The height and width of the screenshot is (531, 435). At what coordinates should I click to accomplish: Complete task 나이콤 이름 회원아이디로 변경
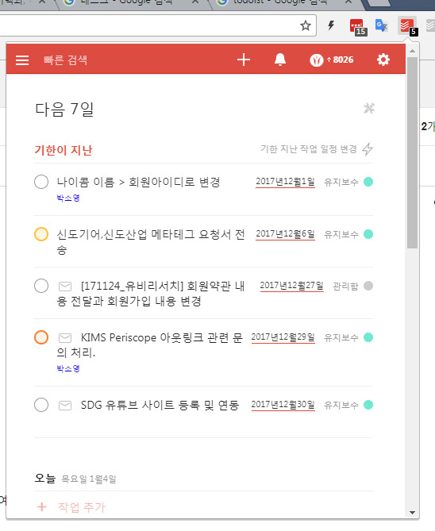41,182
